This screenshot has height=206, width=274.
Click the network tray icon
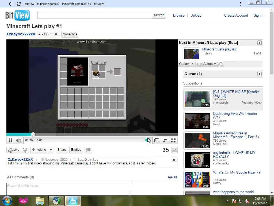click(241, 201)
